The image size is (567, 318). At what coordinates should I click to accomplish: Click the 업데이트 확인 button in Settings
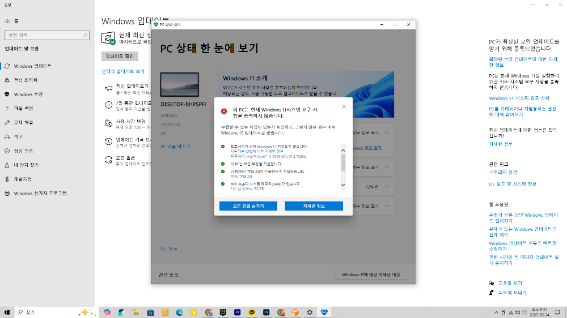click(x=120, y=57)
